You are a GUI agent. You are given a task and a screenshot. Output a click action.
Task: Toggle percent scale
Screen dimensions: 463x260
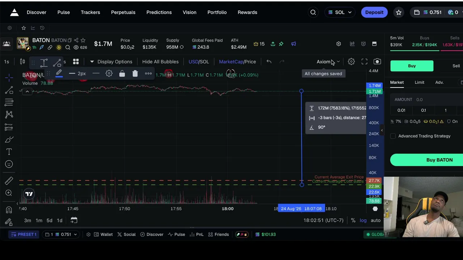pos(353,220)
